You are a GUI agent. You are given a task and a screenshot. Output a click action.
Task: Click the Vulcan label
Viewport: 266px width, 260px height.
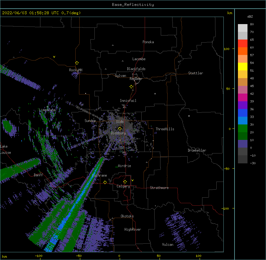point(168,245)
